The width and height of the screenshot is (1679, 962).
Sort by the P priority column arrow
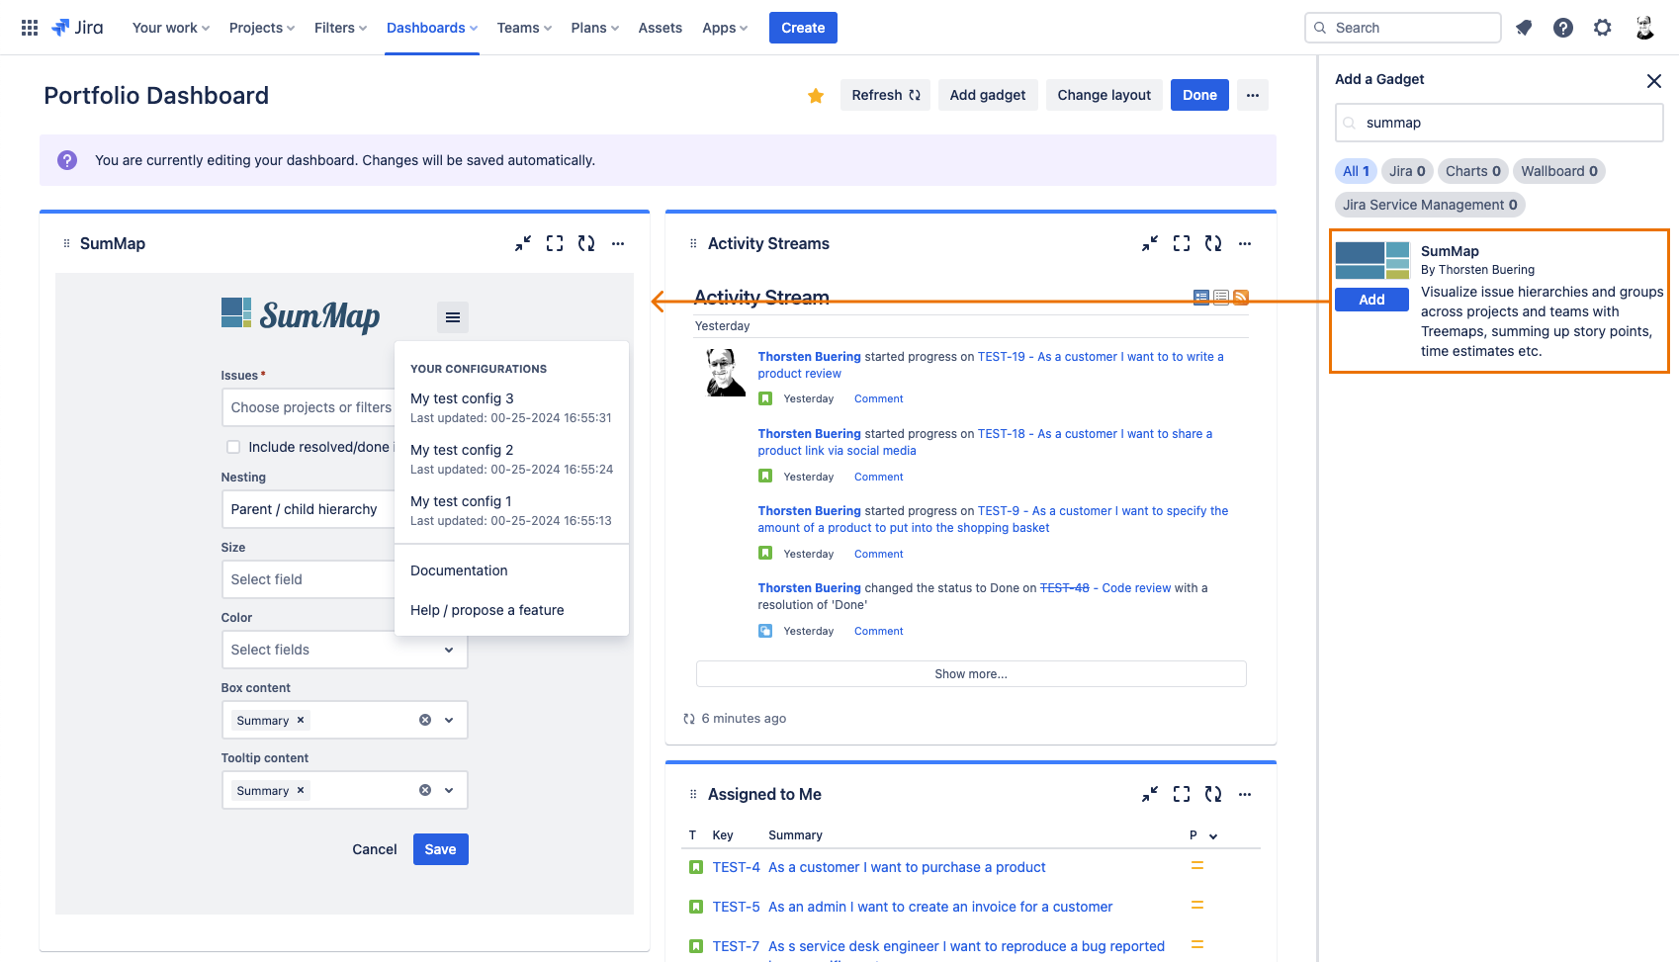(1213, 836)
